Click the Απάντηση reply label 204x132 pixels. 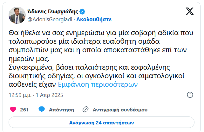coord(61,110)
